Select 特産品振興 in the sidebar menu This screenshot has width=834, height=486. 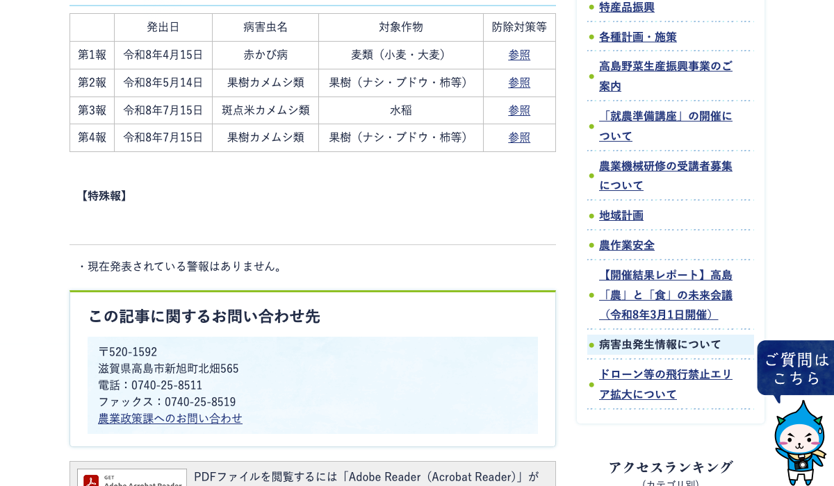click(x=627, y=7)
